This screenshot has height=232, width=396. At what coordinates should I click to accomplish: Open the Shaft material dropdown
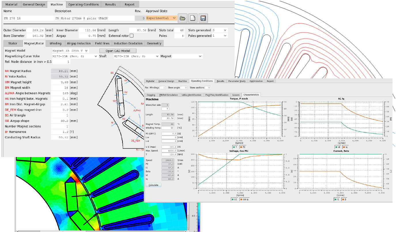pyautogui.click(x=136, y=56)
